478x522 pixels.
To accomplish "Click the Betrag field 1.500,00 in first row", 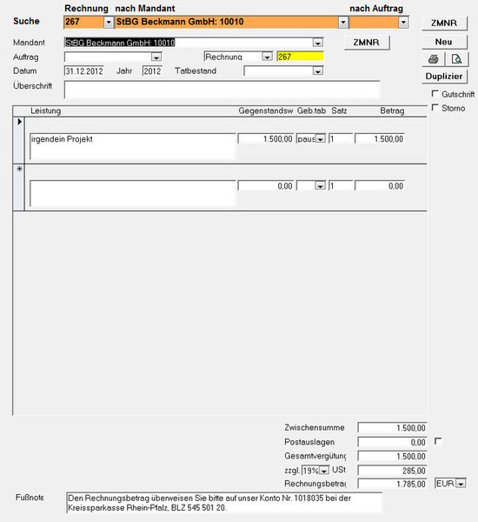I will pos(380,139).
